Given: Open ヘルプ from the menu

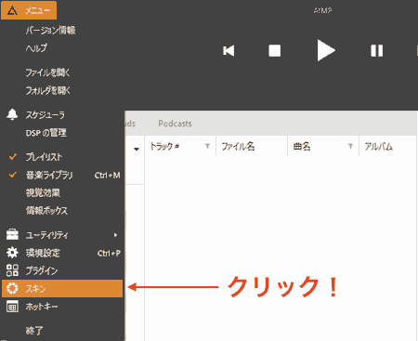Looking at the screenshot, I should 36,47.
